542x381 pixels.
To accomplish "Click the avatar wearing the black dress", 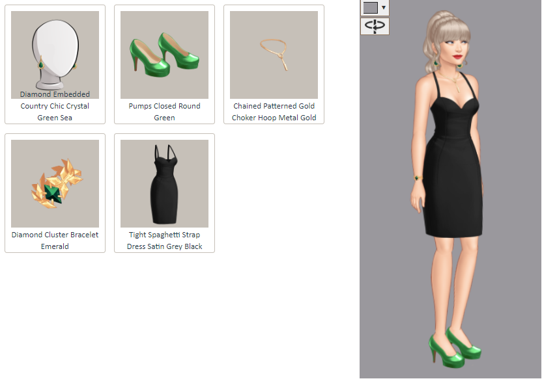I will point(448,190).
